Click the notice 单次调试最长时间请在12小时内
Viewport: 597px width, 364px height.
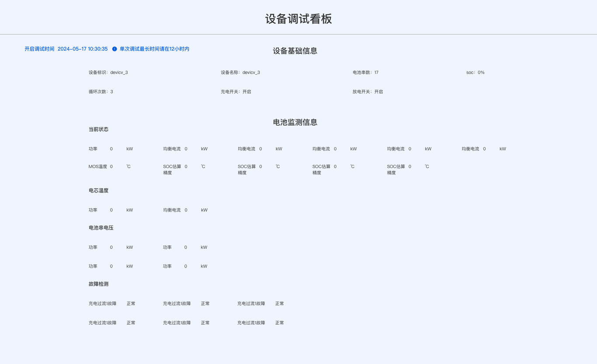tap(154, 49)
